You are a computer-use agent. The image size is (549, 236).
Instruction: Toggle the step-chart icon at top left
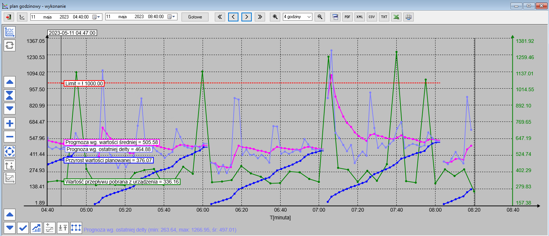[x=10, y=32]
